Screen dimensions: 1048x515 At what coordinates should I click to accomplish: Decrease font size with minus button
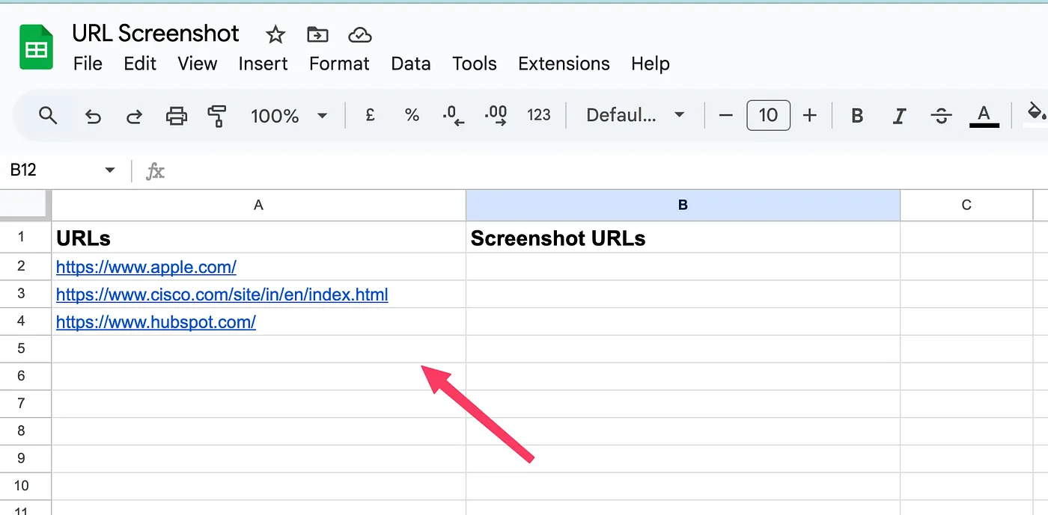(x=725, y=115)
